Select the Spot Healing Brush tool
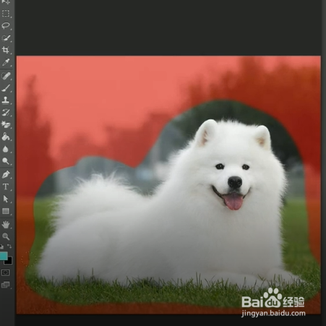Viewport: 326px width, 326px height. 6,76
